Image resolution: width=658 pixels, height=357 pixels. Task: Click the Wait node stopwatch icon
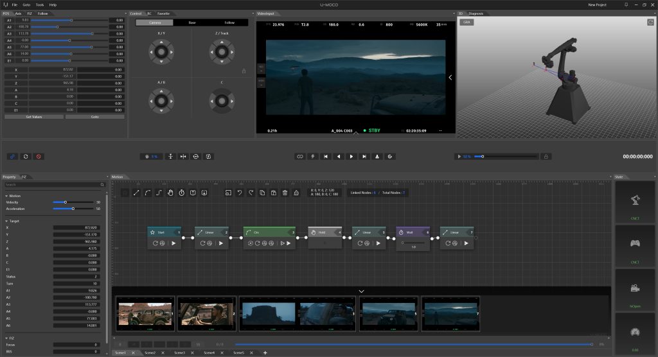point(401,232)
